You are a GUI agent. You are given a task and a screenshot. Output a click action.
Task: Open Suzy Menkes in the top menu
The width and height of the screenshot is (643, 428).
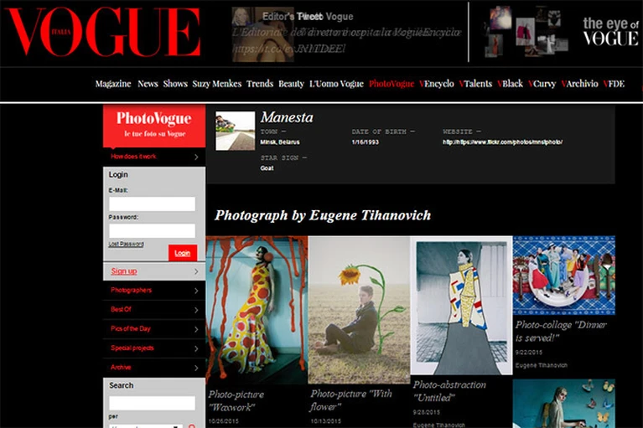[x=217, y=84]
